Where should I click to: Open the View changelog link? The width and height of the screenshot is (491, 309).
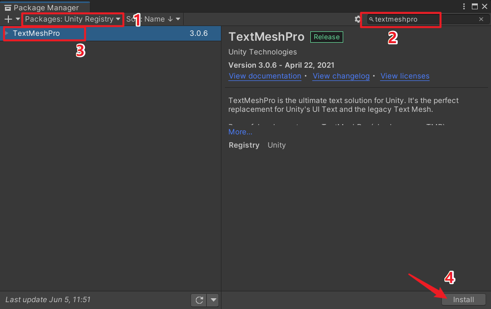(x=341, y=76)
